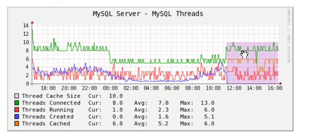
Task: Click the chart title MySQL Server - MySQL Threads
Action: (x=148, y=14)
